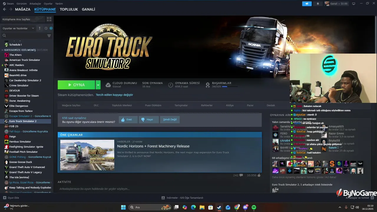Image resolution: width=377 pixels, height=212 pixels.
Task: Click the CLOUD DURUMU status icon
Action: click(108, 85)
